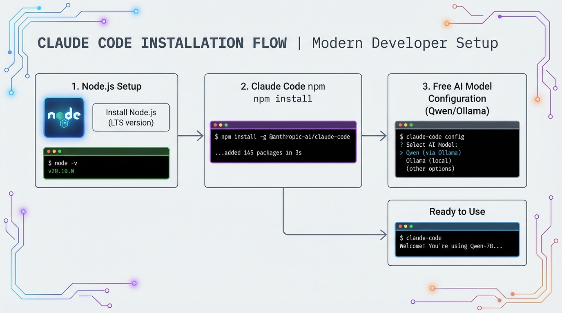Expand the Free AI Model Configuration panel
562x313 pixels.
pyautogui.click(x=457, y=98)
